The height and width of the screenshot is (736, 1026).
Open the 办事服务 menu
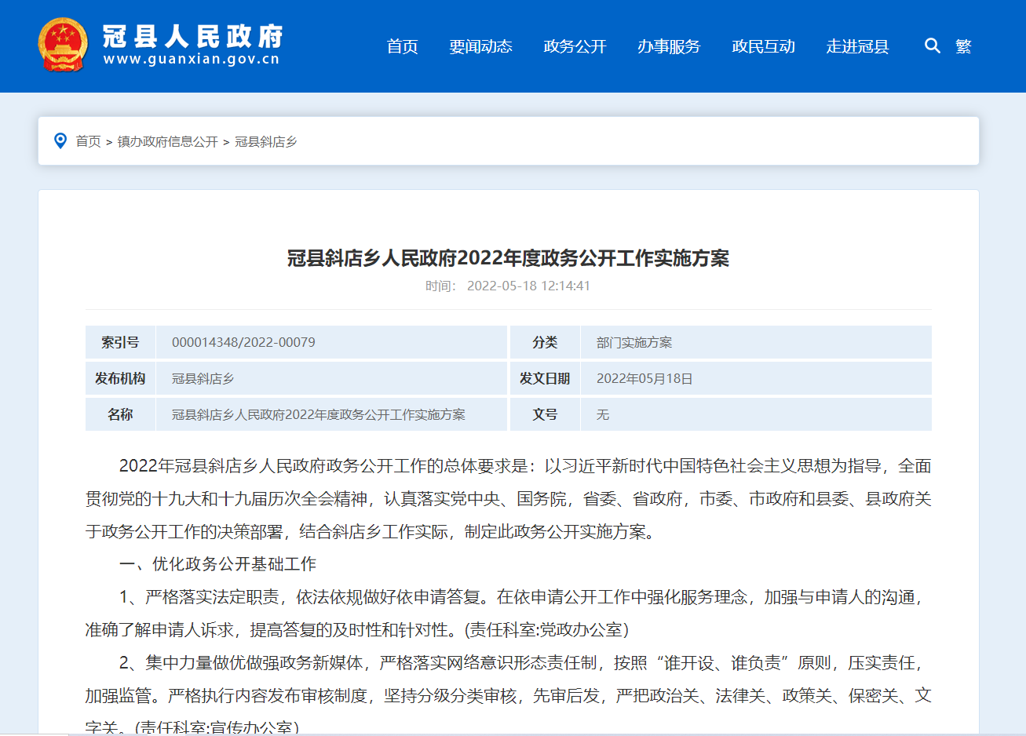[669, 46]
